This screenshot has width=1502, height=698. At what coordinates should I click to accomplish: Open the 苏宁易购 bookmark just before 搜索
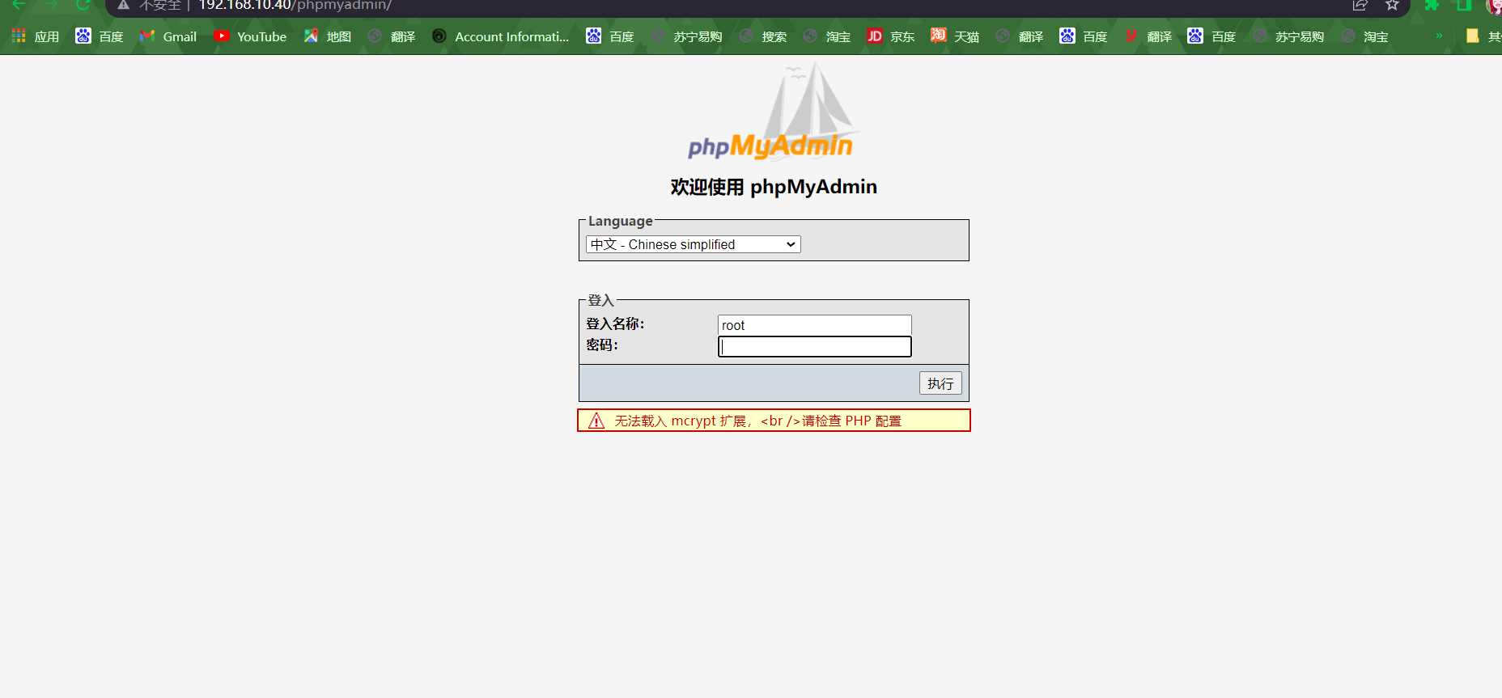click(686, 36)
